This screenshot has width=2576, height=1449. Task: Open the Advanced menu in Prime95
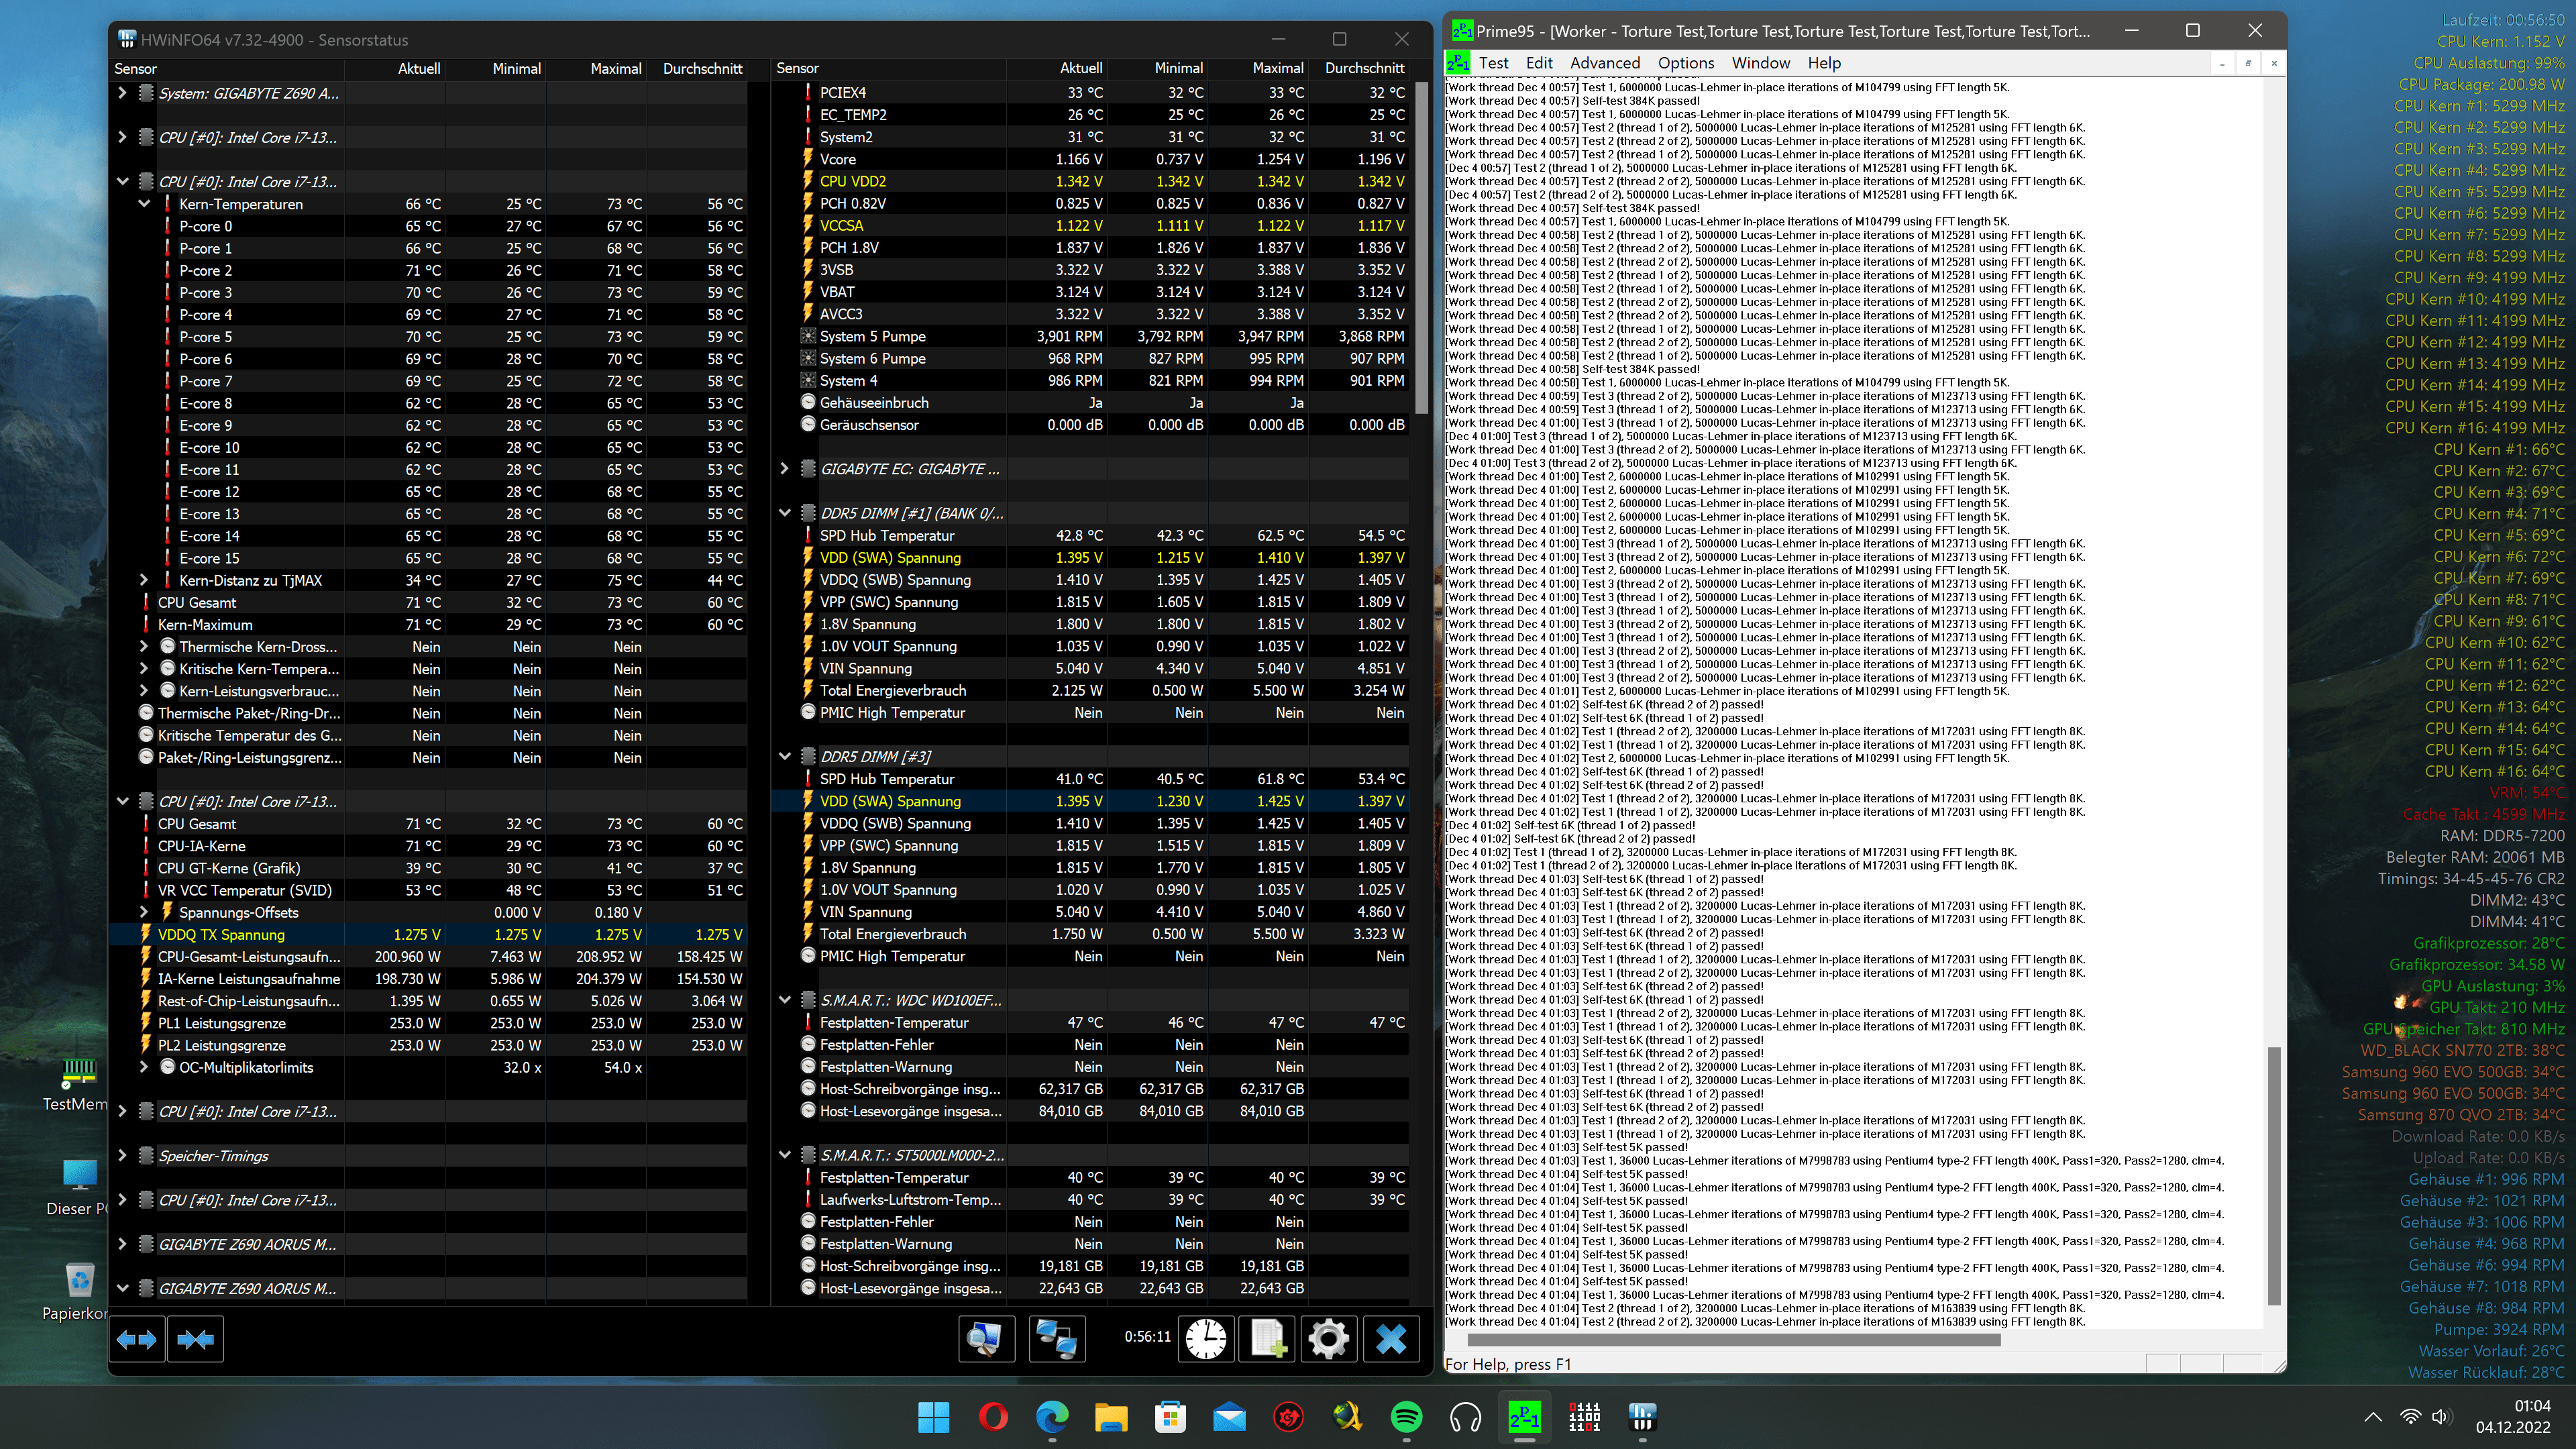point(1604,63)
